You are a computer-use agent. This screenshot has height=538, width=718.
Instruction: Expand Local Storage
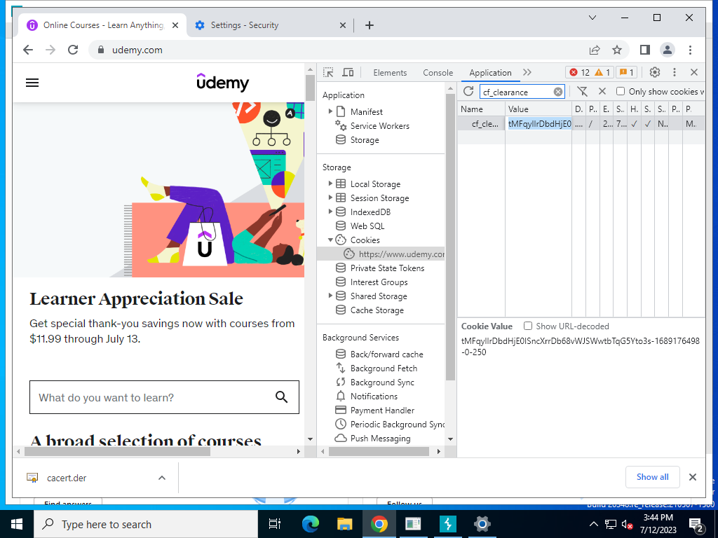pos(330,184)
